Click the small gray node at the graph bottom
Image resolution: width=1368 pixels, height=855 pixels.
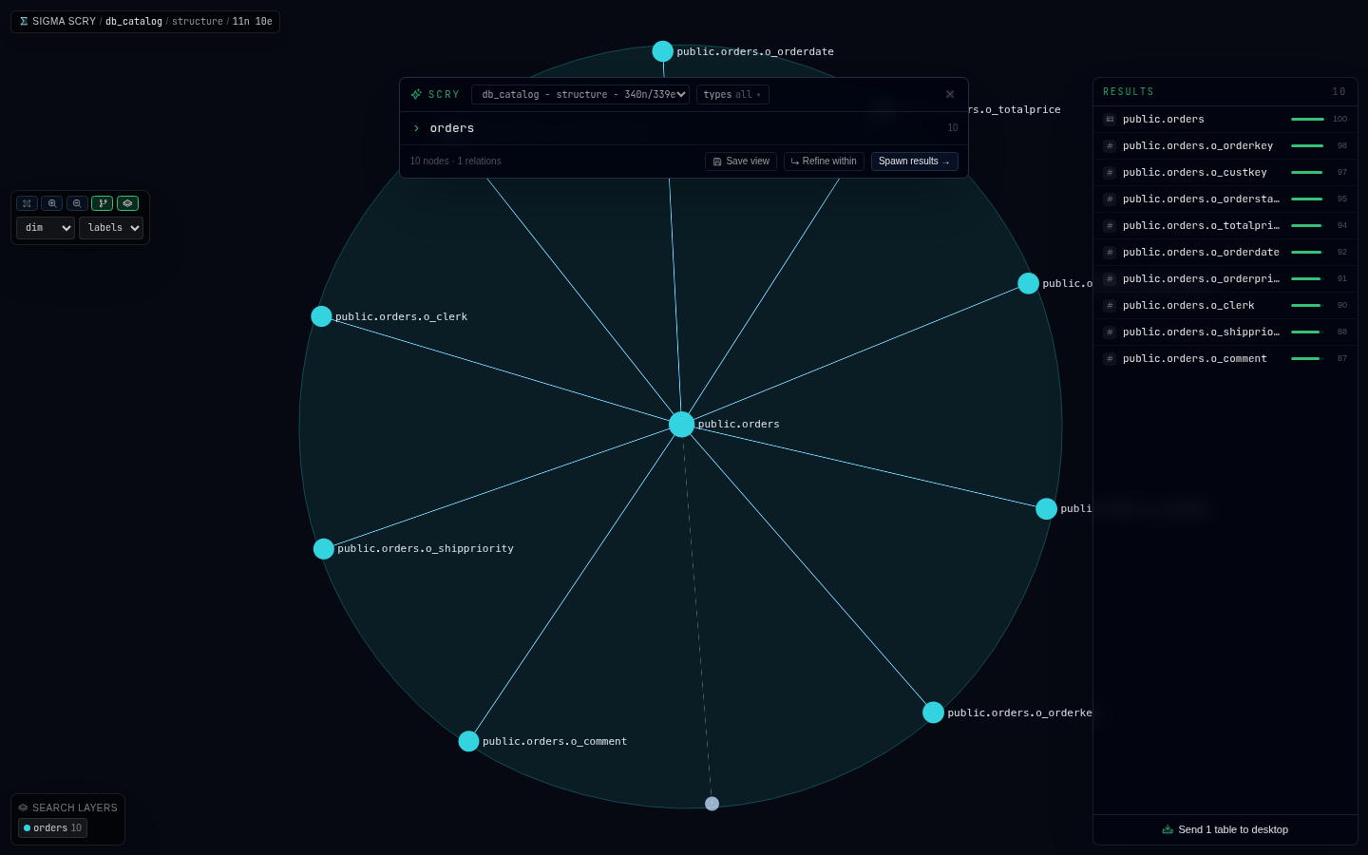pos(712,804)
